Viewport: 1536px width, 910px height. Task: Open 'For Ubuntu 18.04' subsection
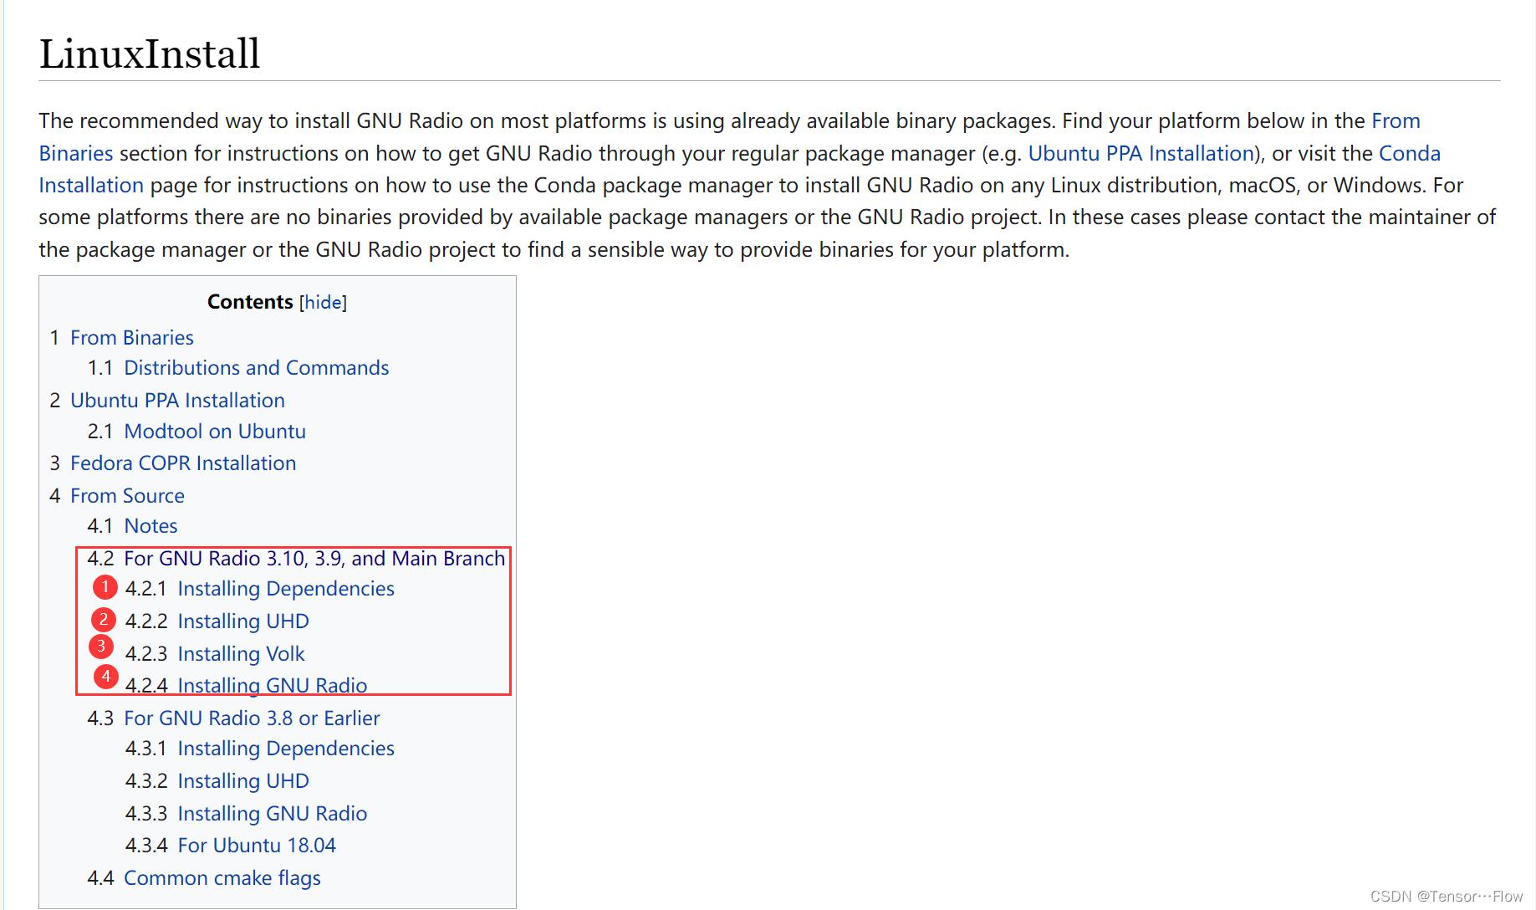[257, 846]
